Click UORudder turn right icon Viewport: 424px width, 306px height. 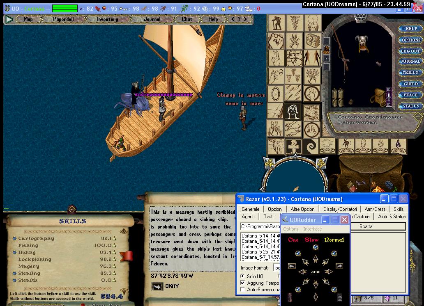339,266
